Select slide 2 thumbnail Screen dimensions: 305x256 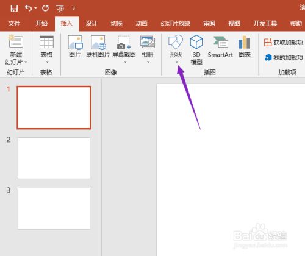(54, 158)
